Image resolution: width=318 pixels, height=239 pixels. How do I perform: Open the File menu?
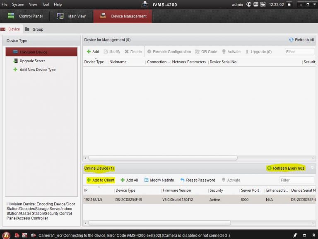[4, 4]
